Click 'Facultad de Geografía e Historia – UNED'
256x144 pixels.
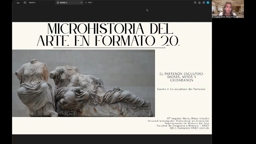183,126
